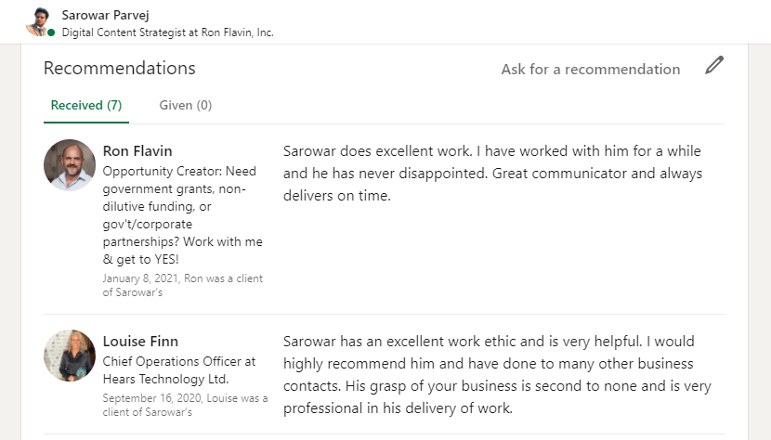771x440 pixels.
Task: Click the pencil edit recommendations icon
Action: pyautogui.click(x=713, y=66)
